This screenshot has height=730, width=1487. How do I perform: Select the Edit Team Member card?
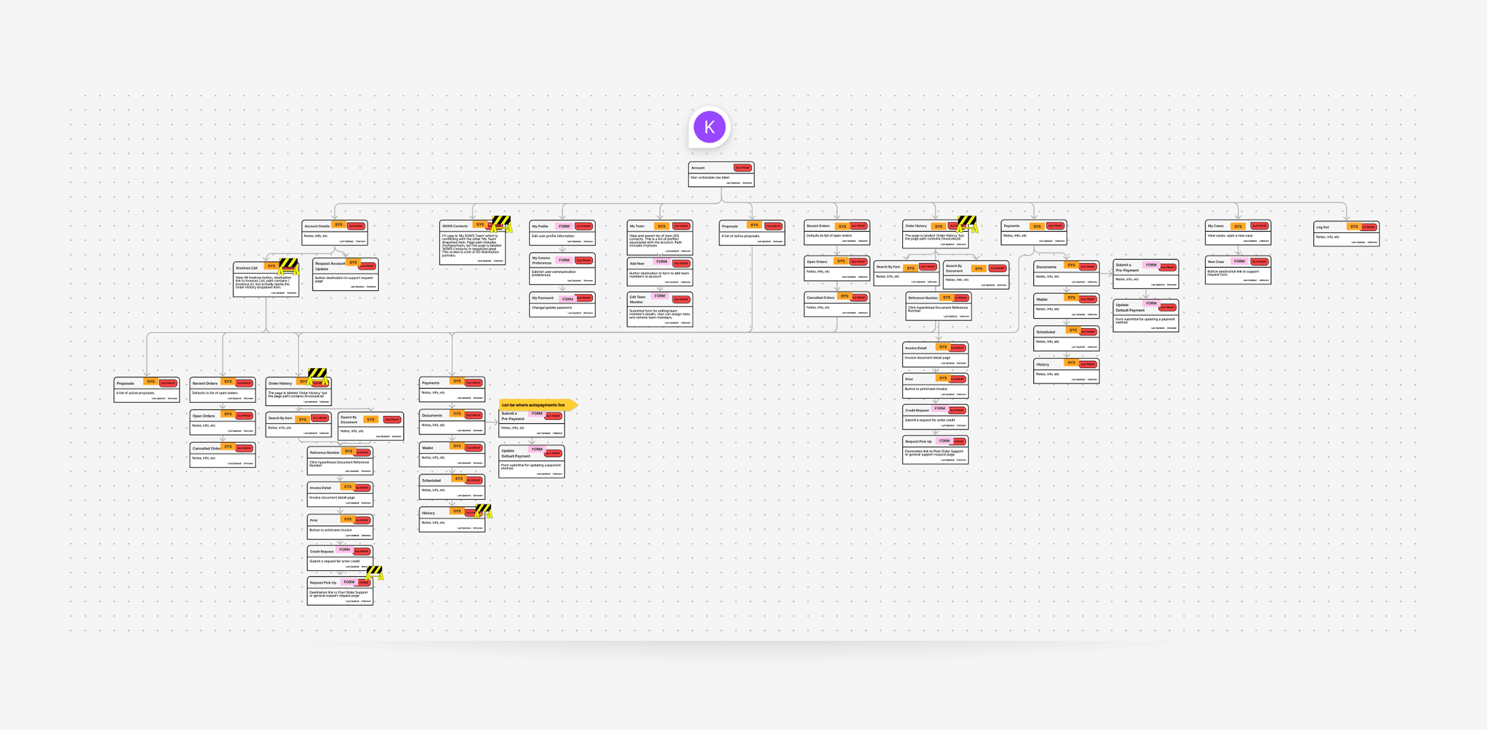tap(659, 310)
